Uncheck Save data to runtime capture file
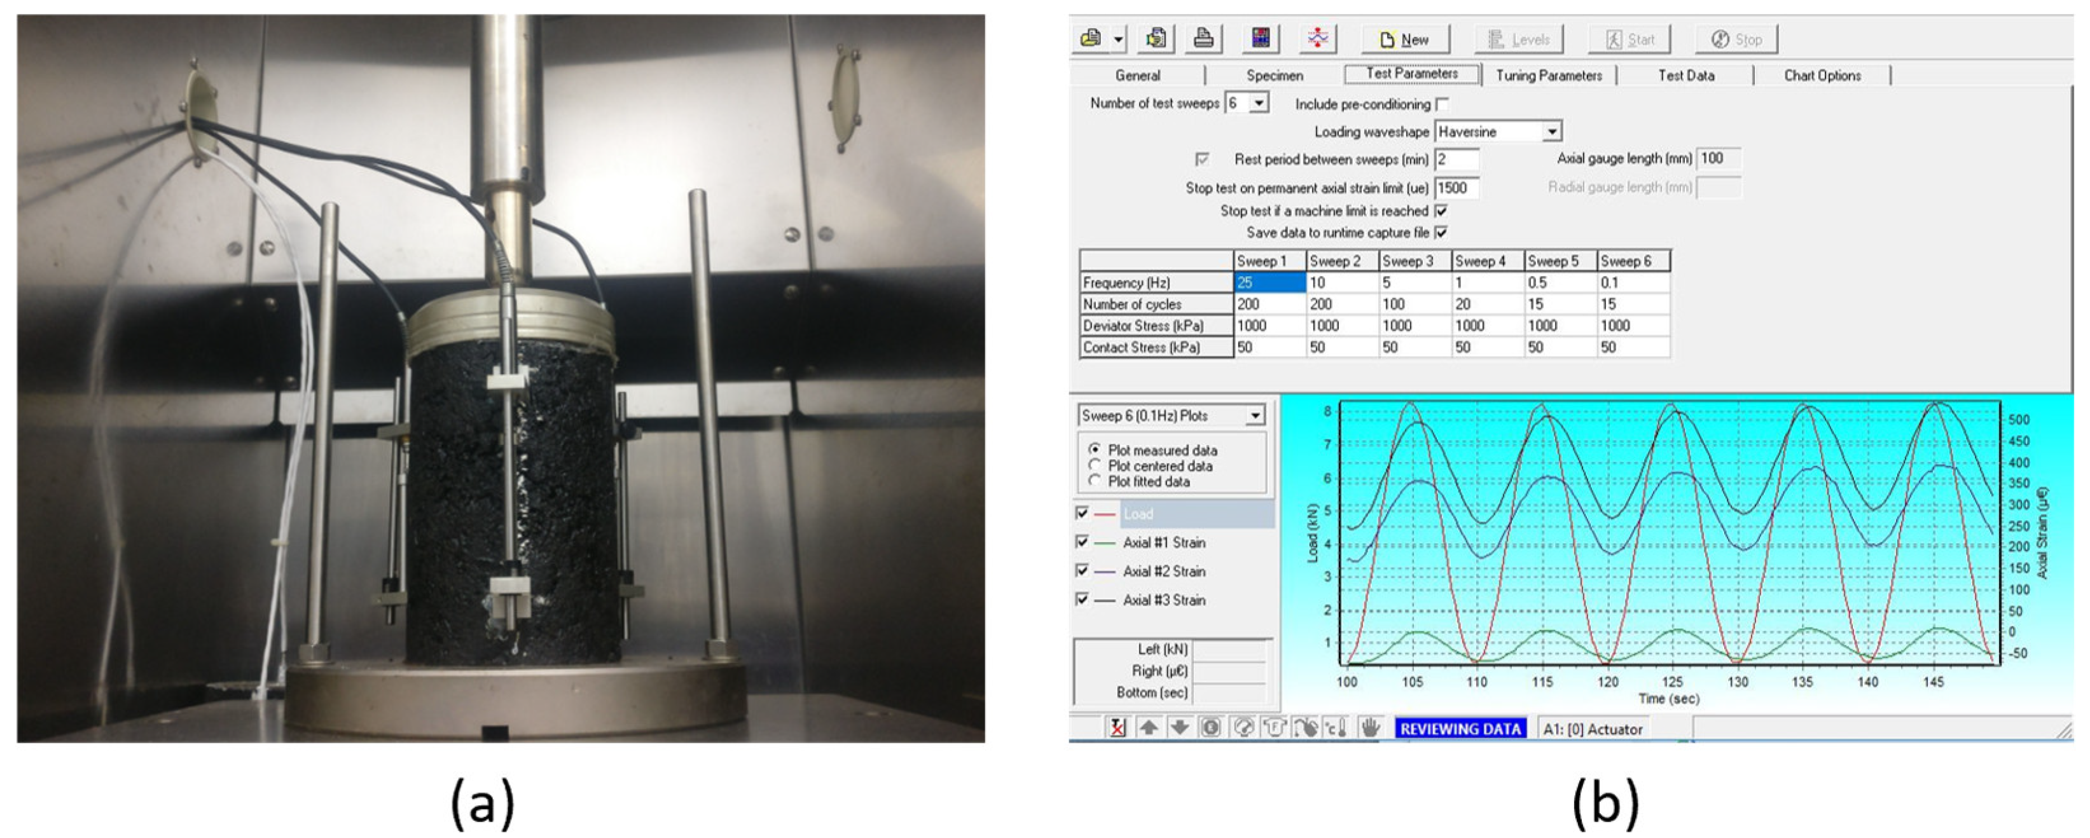The width and height of the screenshot is (2090, 838). pos(1442,233)
